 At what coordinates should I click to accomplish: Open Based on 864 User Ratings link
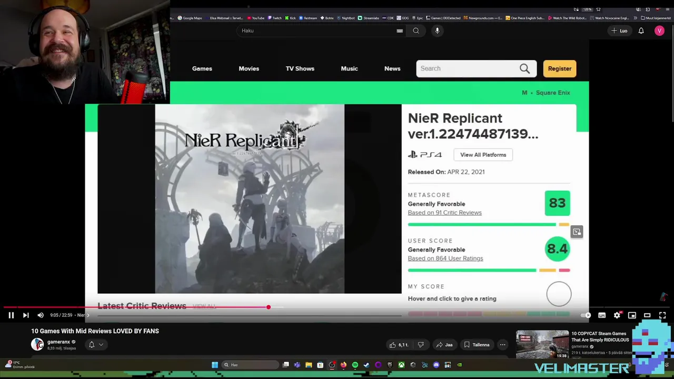[445, 258]
